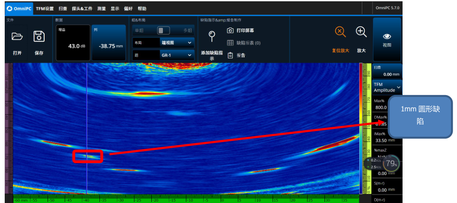The width and height of the screenshot is (457, 203).
Task: Click the add defect indication pin icon
Action: (x=212, y=36)
